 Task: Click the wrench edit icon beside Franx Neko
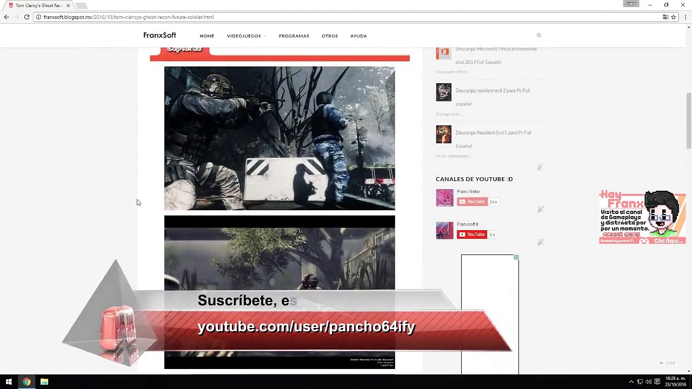pyautogui.click(x=540, y=209)
